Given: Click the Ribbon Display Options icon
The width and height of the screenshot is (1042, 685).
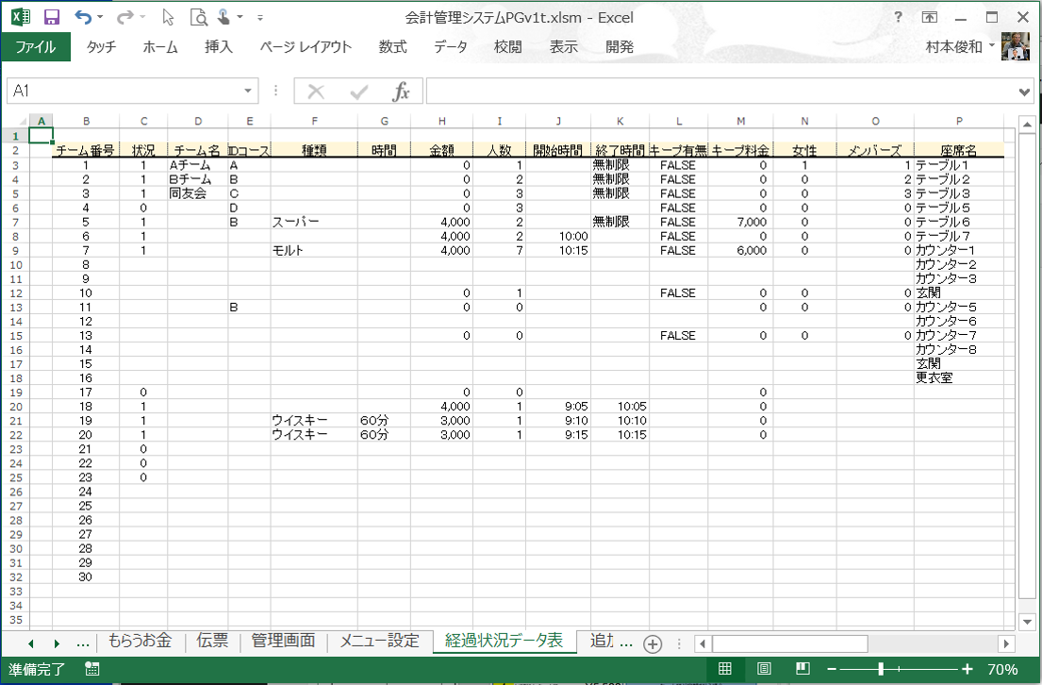Looking at the screenshot, I should click(930, 17).
